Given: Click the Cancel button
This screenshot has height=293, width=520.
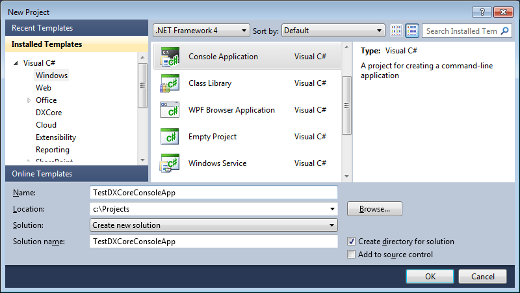Looking at the screenshot, I should [482, 276].
